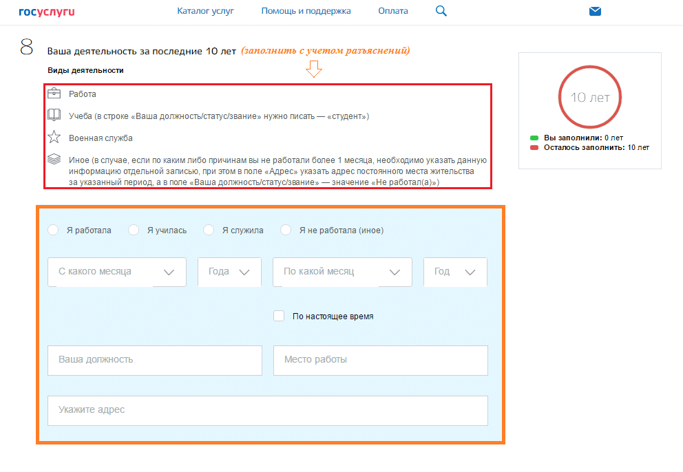This screenshot has height=472, width=683.
Task: Open the Оплата link in the header
Action: click(x=392, y=11)
